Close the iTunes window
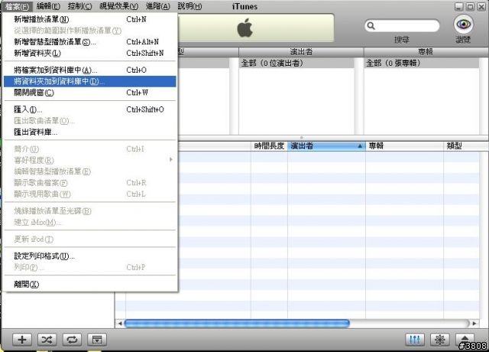 (482, 7)
